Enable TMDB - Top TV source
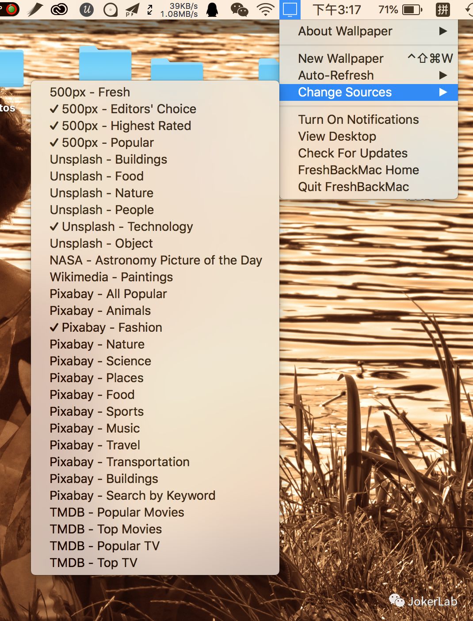473x621 pixels. pos(155,563)
